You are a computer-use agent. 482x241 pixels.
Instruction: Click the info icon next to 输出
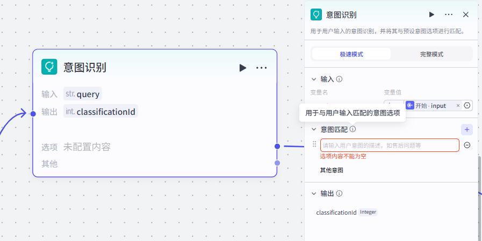click(340, 194)
